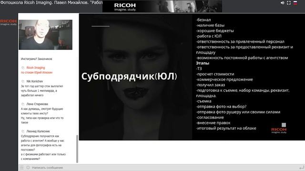Click Лена Старикова's message about инсту

pos(42,115)
